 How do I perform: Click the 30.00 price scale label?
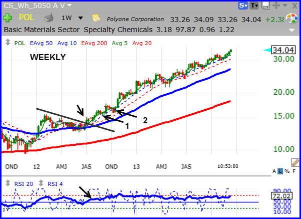pos(283,59)
